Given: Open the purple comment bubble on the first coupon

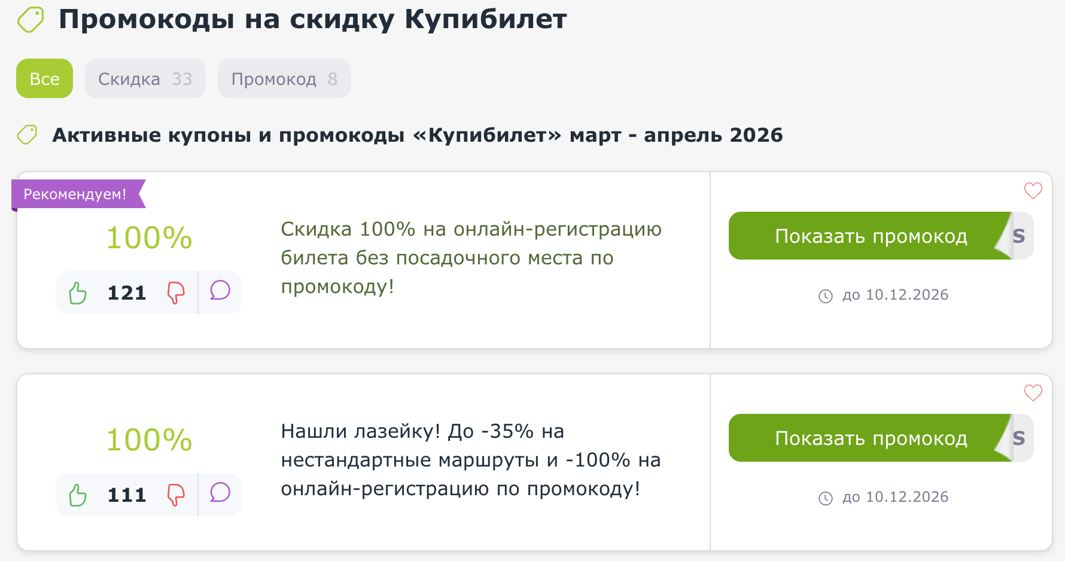Looking at the screenshot, I should coord(220,292).
